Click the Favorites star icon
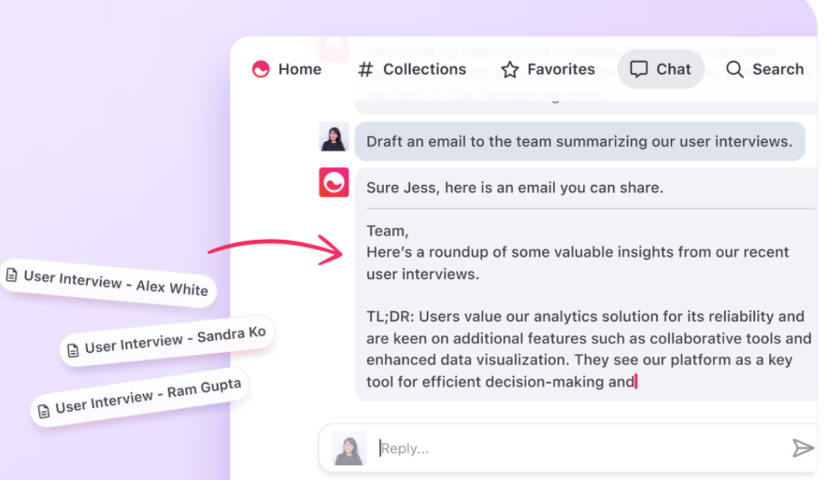Image resolution: width=826 pixels, height=480 pixels. [x=510, y=70]
